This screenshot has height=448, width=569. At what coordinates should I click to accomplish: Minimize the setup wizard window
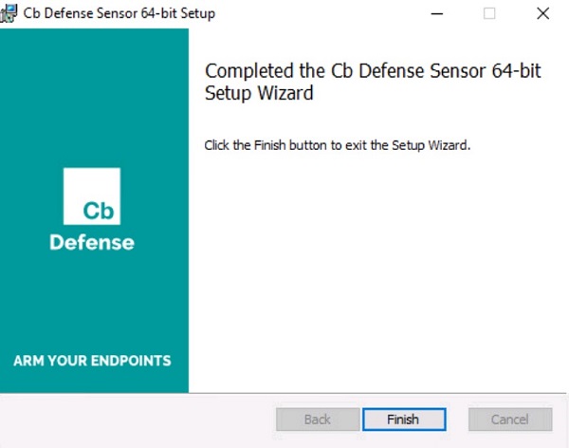click(436, 13)
